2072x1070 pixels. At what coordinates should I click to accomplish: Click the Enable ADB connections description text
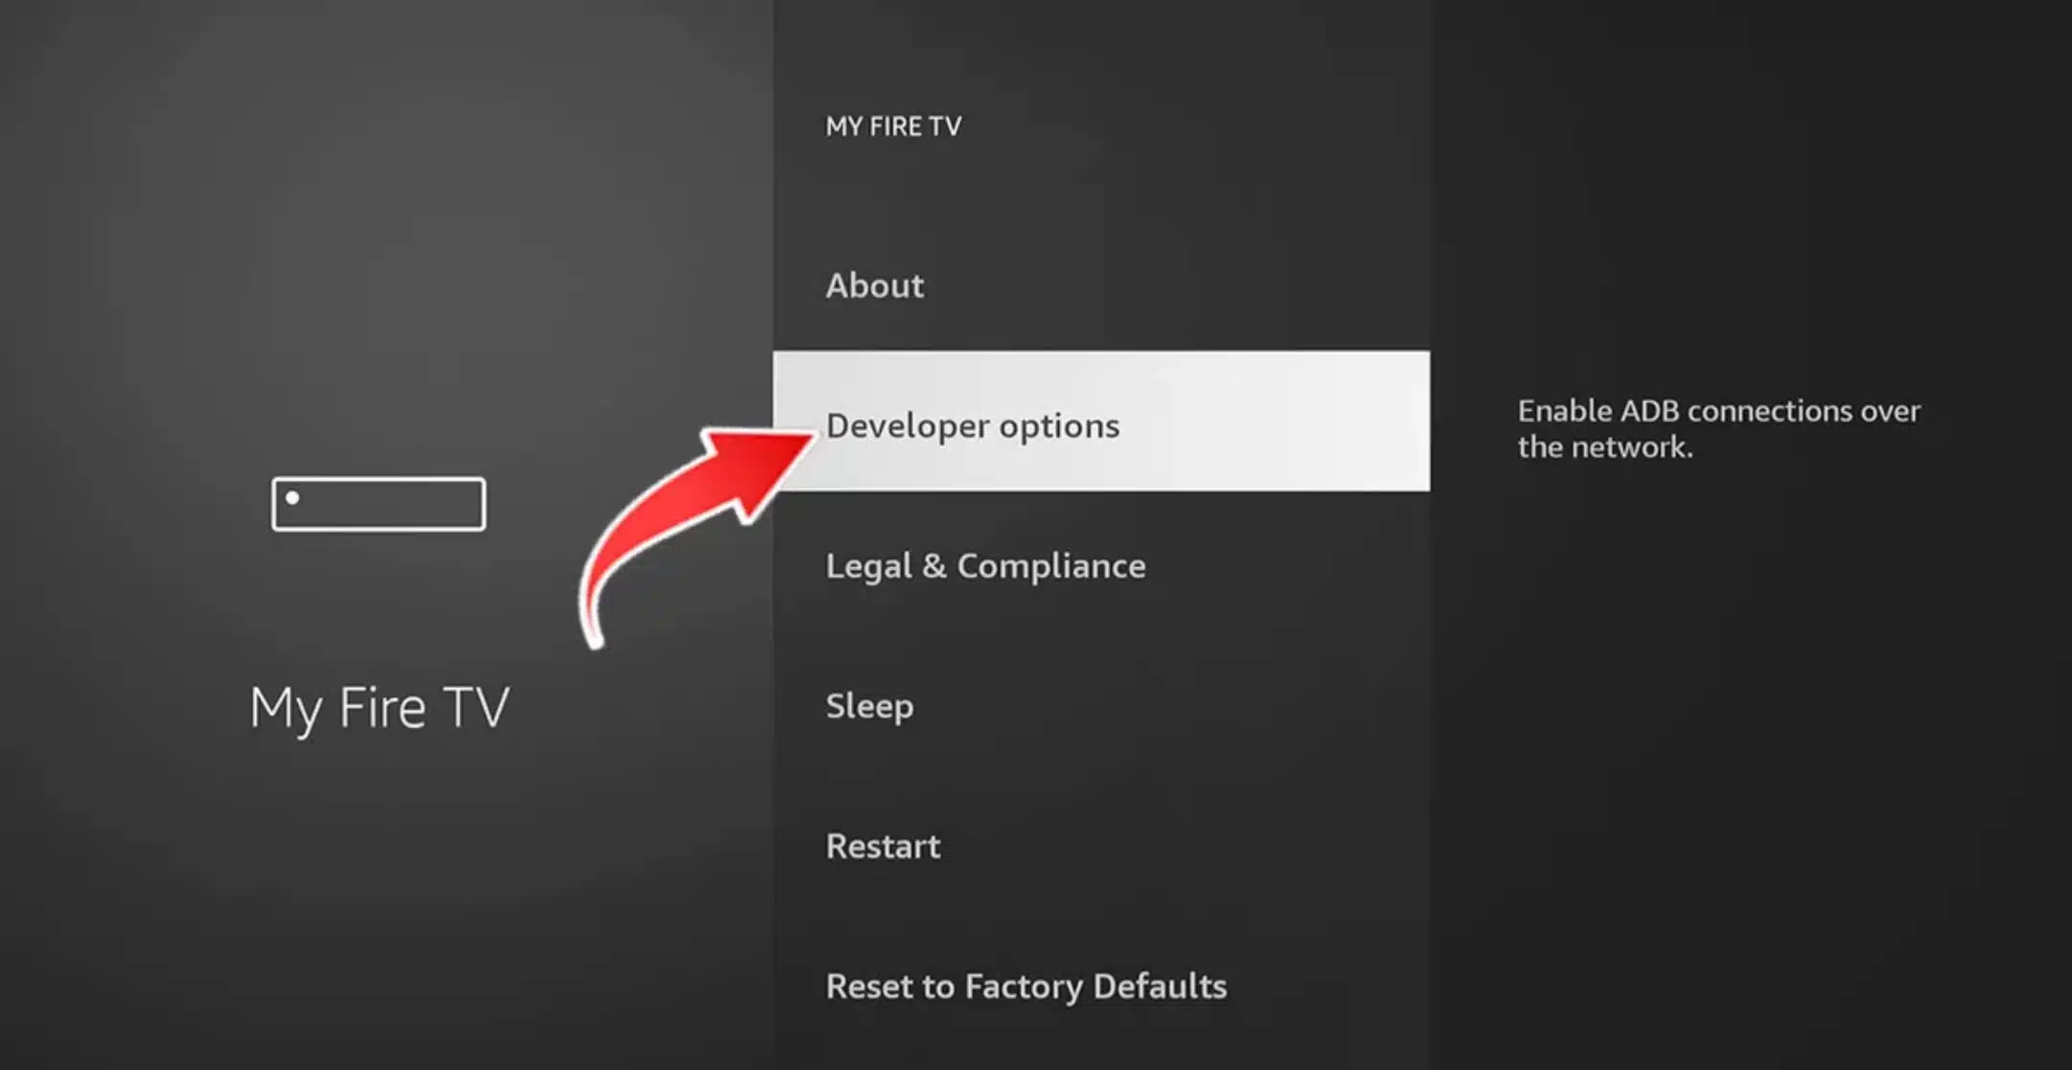(1717, 412)
